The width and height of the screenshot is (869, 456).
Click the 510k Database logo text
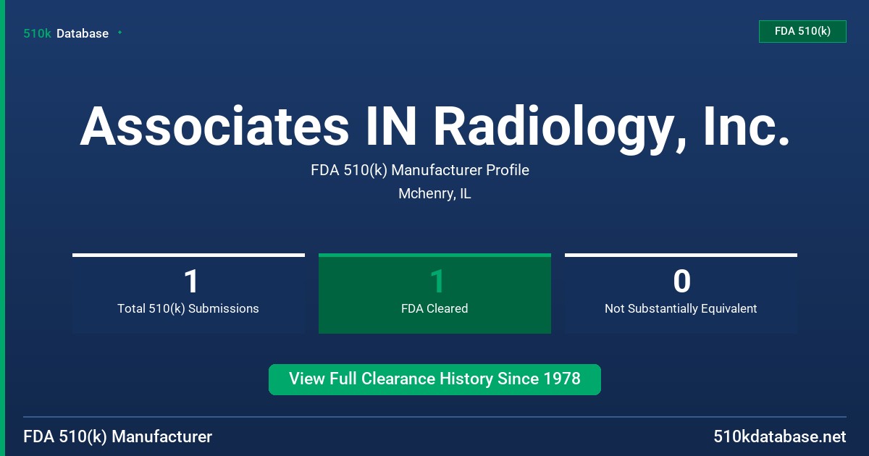(66, 33)
